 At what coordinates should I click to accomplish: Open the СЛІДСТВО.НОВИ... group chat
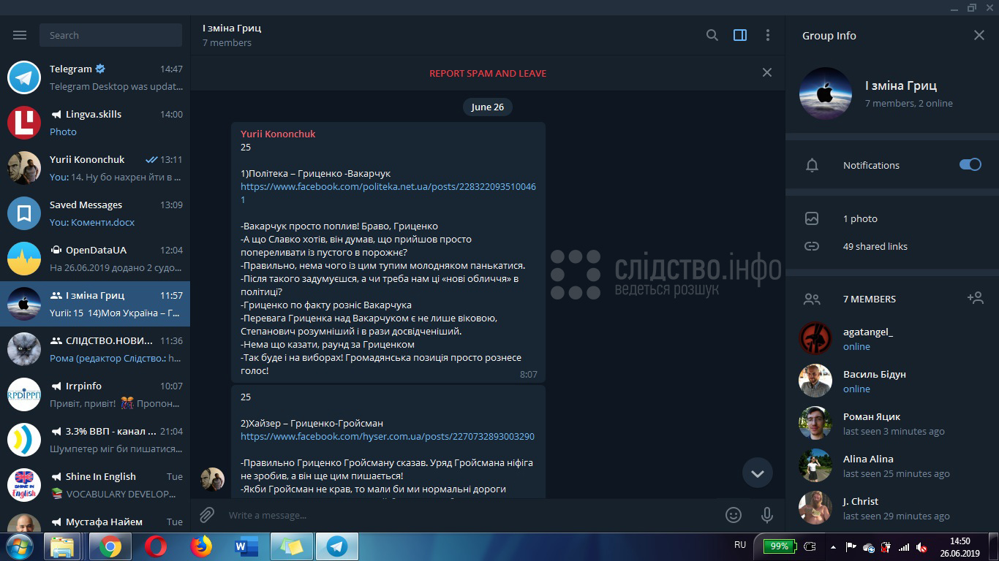tap(95, 349)
